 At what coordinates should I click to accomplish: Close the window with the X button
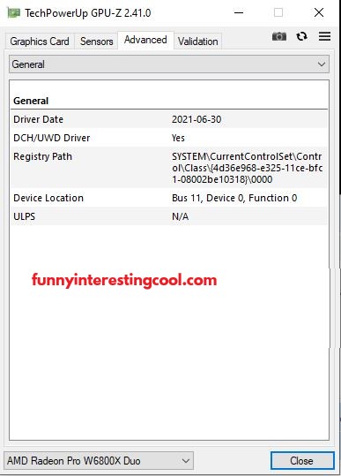click(319, 12)
